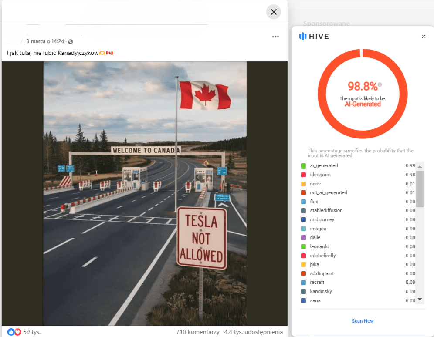Viewport: 434px width, 337px height.
Task: Click the post caption about Kanadyjczyków
Action: coord(60,53)
